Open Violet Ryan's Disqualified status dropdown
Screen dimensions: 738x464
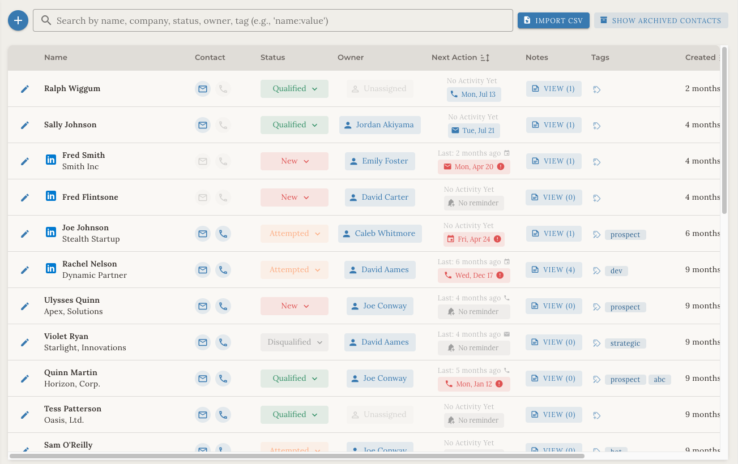click(x=295, y=342)
